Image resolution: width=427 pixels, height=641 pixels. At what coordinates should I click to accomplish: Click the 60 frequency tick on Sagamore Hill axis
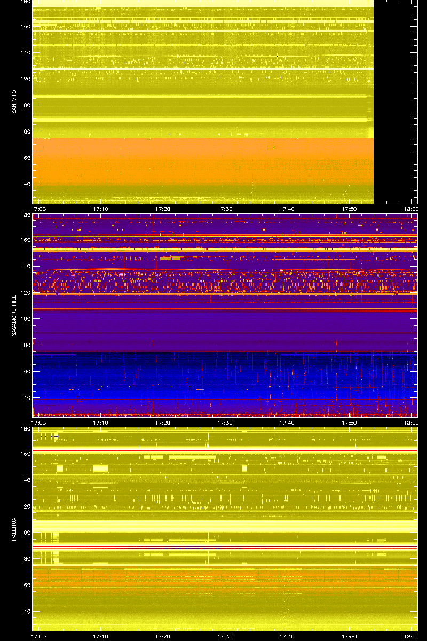point(27,371)
